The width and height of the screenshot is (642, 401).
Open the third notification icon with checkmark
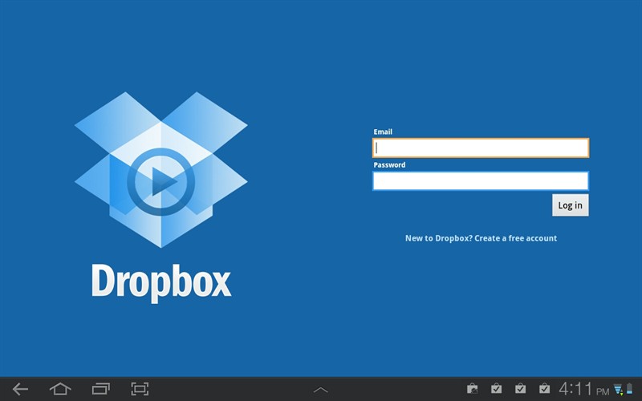(521, 389)
